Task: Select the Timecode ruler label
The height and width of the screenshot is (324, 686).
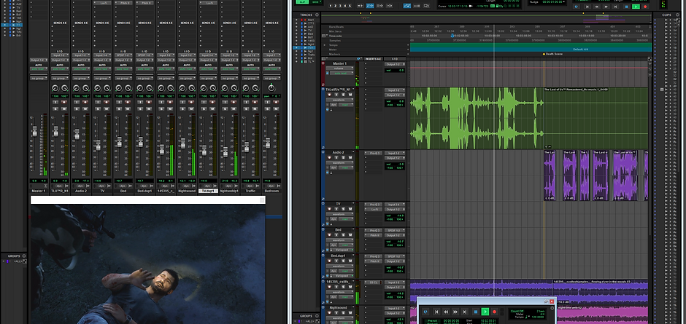Action: (335, 36)
